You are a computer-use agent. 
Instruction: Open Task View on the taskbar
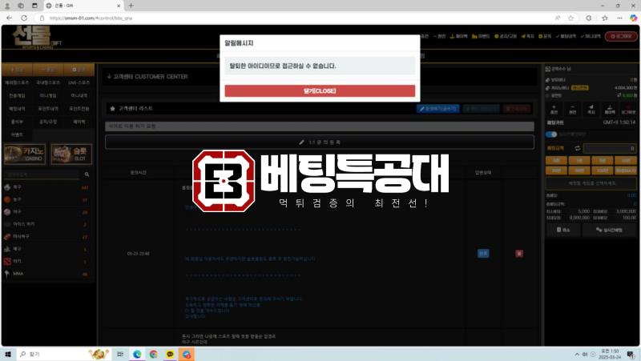(120, 354)
